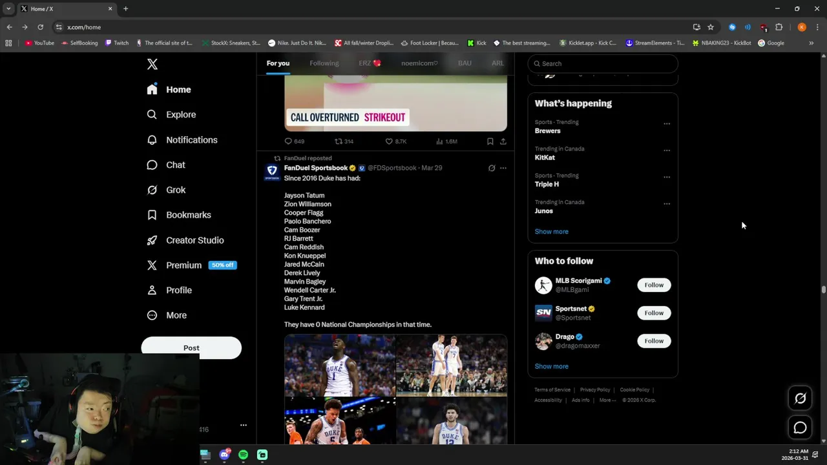The image size is (827, 465).
Task: Show more under What's happening
Action: (x=551, y=231)
